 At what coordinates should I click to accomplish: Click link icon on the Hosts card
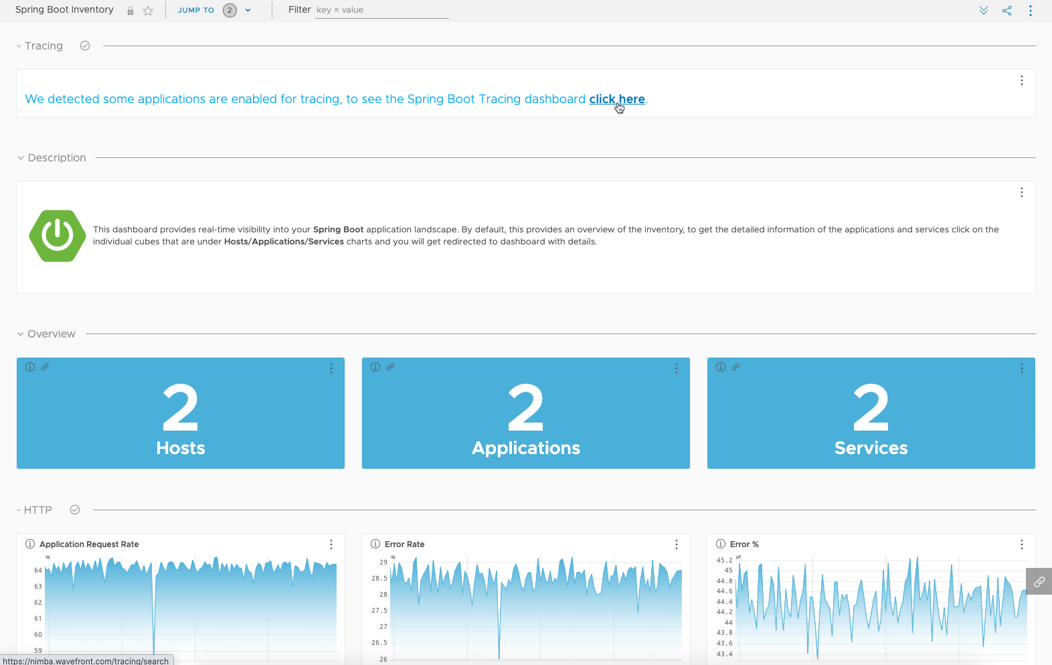(x=45, y=367)
